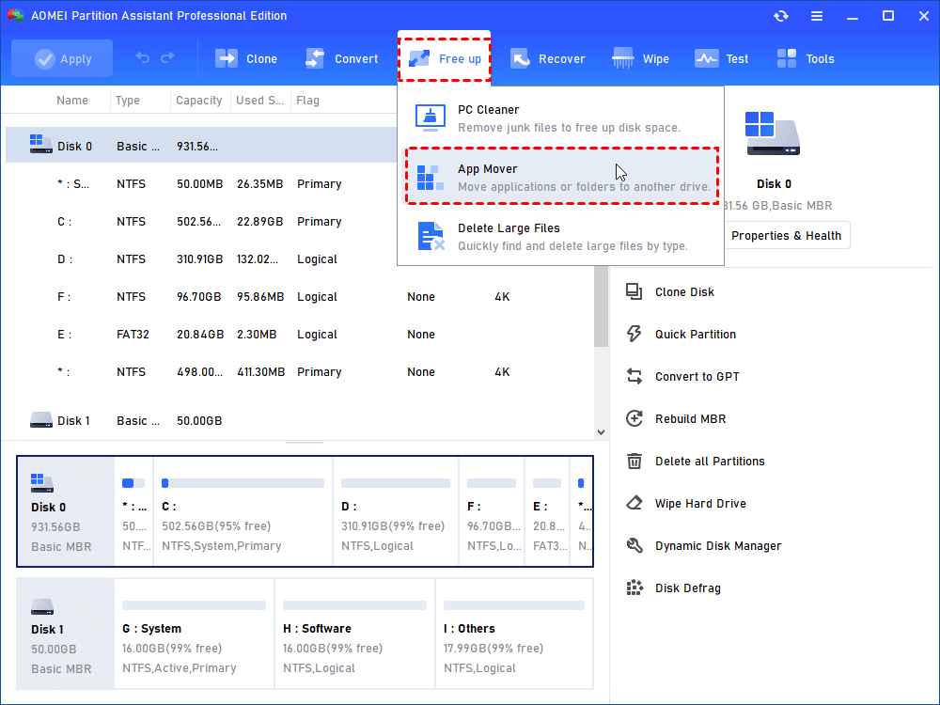Click the Apply button
The image size is (940, 705).
62,58
